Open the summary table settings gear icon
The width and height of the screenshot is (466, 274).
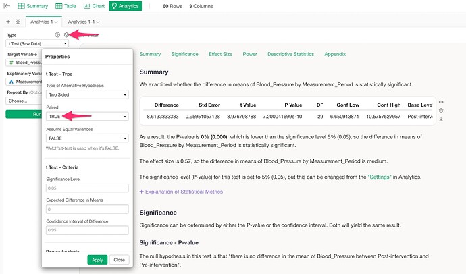441,110
